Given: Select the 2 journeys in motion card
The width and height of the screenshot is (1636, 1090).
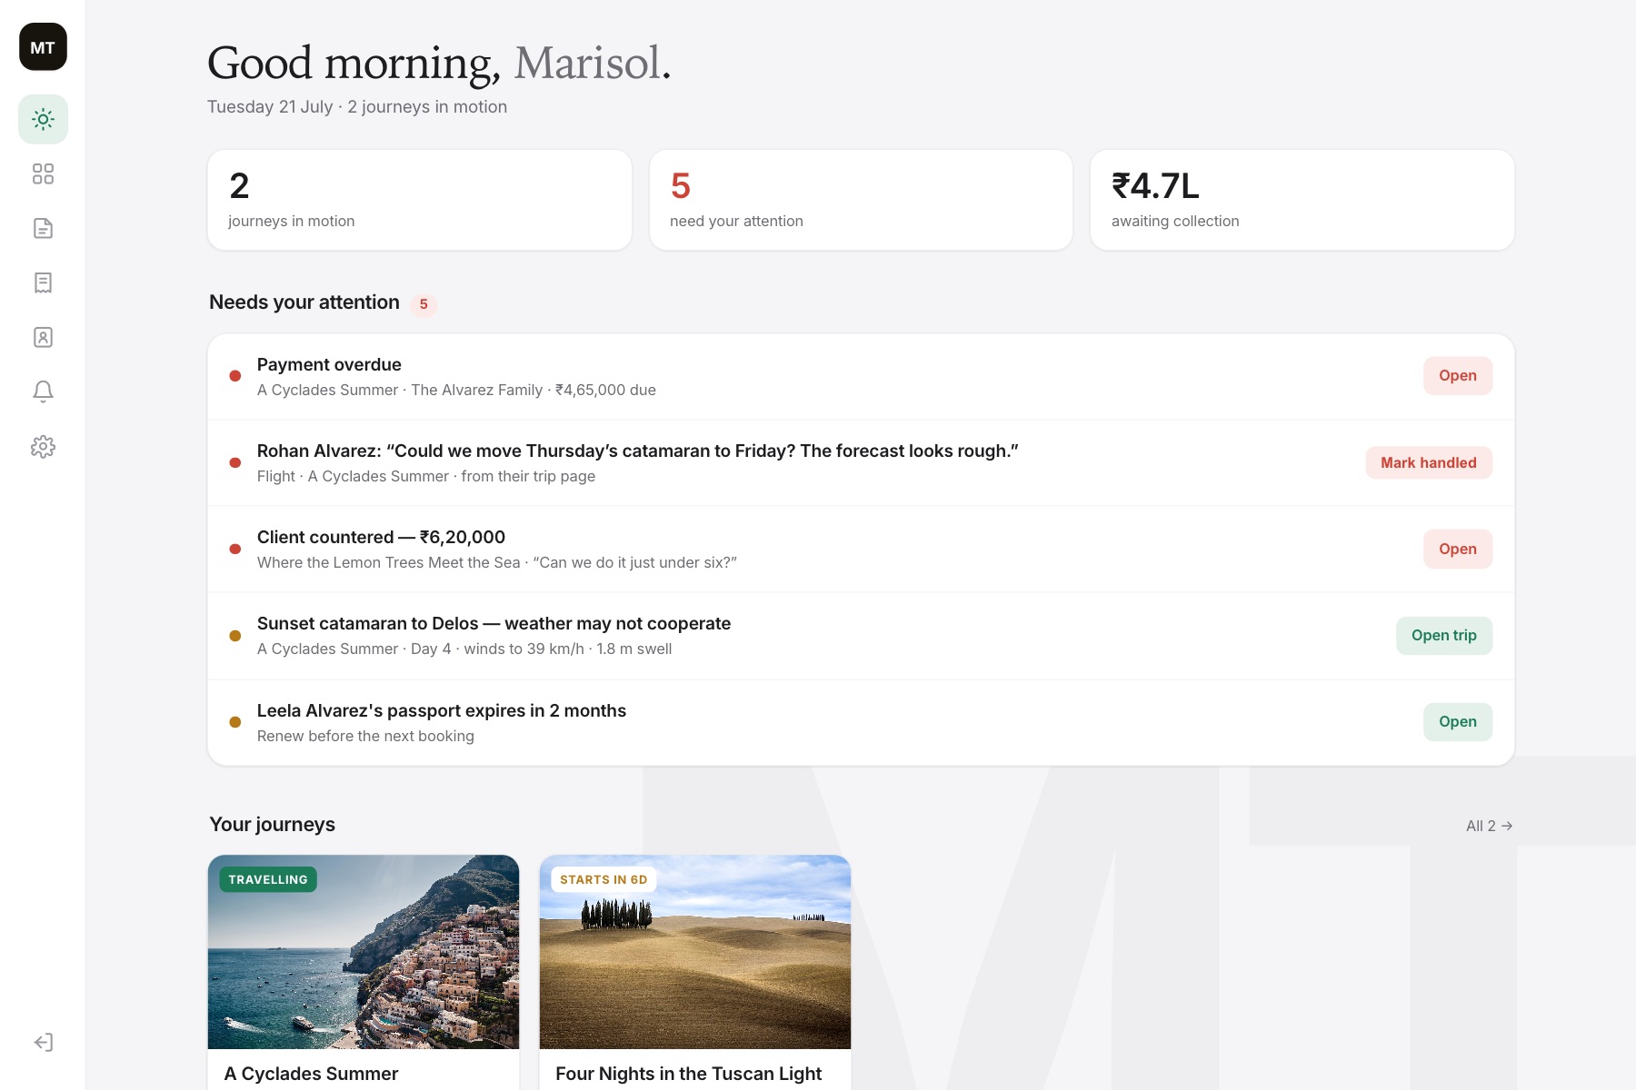Looking at the screenshot, I should point(419,200).
